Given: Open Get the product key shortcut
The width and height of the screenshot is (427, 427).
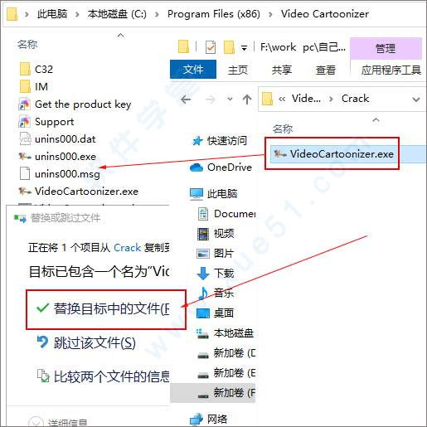Looking at the screenshot, I should [75, 104].
